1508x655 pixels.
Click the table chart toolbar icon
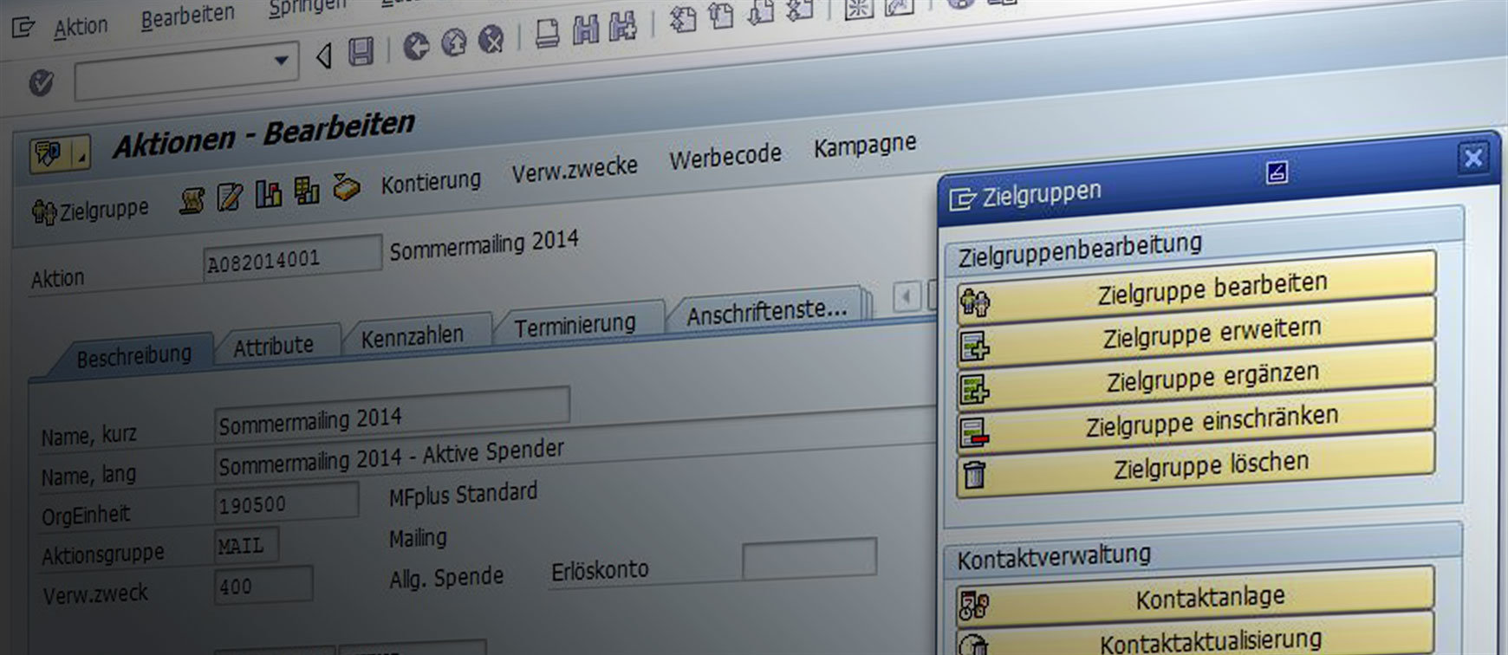(306, 190)
